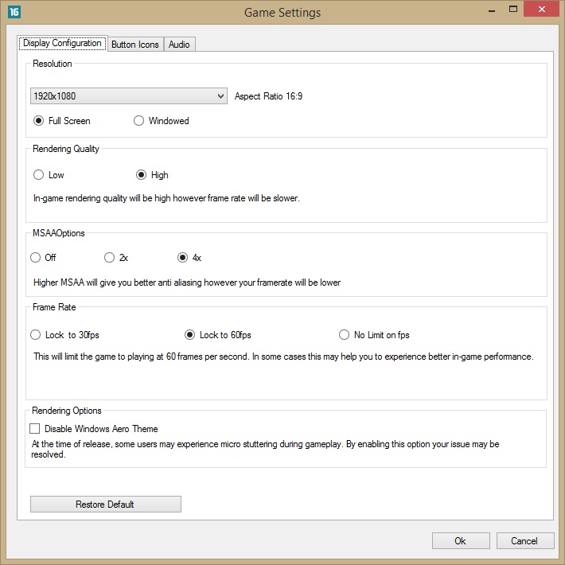Lock frame rate to 30fps
The width and height of the screenshot is (565, 565).
coord(35,335)
